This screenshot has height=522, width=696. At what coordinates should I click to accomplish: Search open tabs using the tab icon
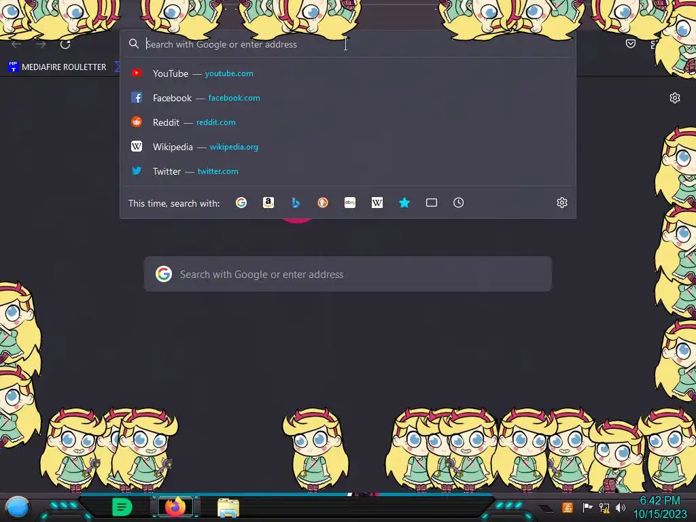point(432,203)
